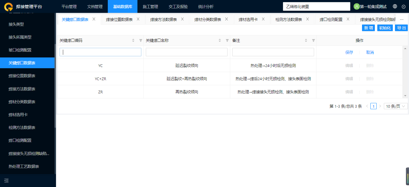Image resolution: width=409 pixels, height=187 pixels.
Task: Switch to the 焊材分类数据表 tab
Action: coord(208,19)
